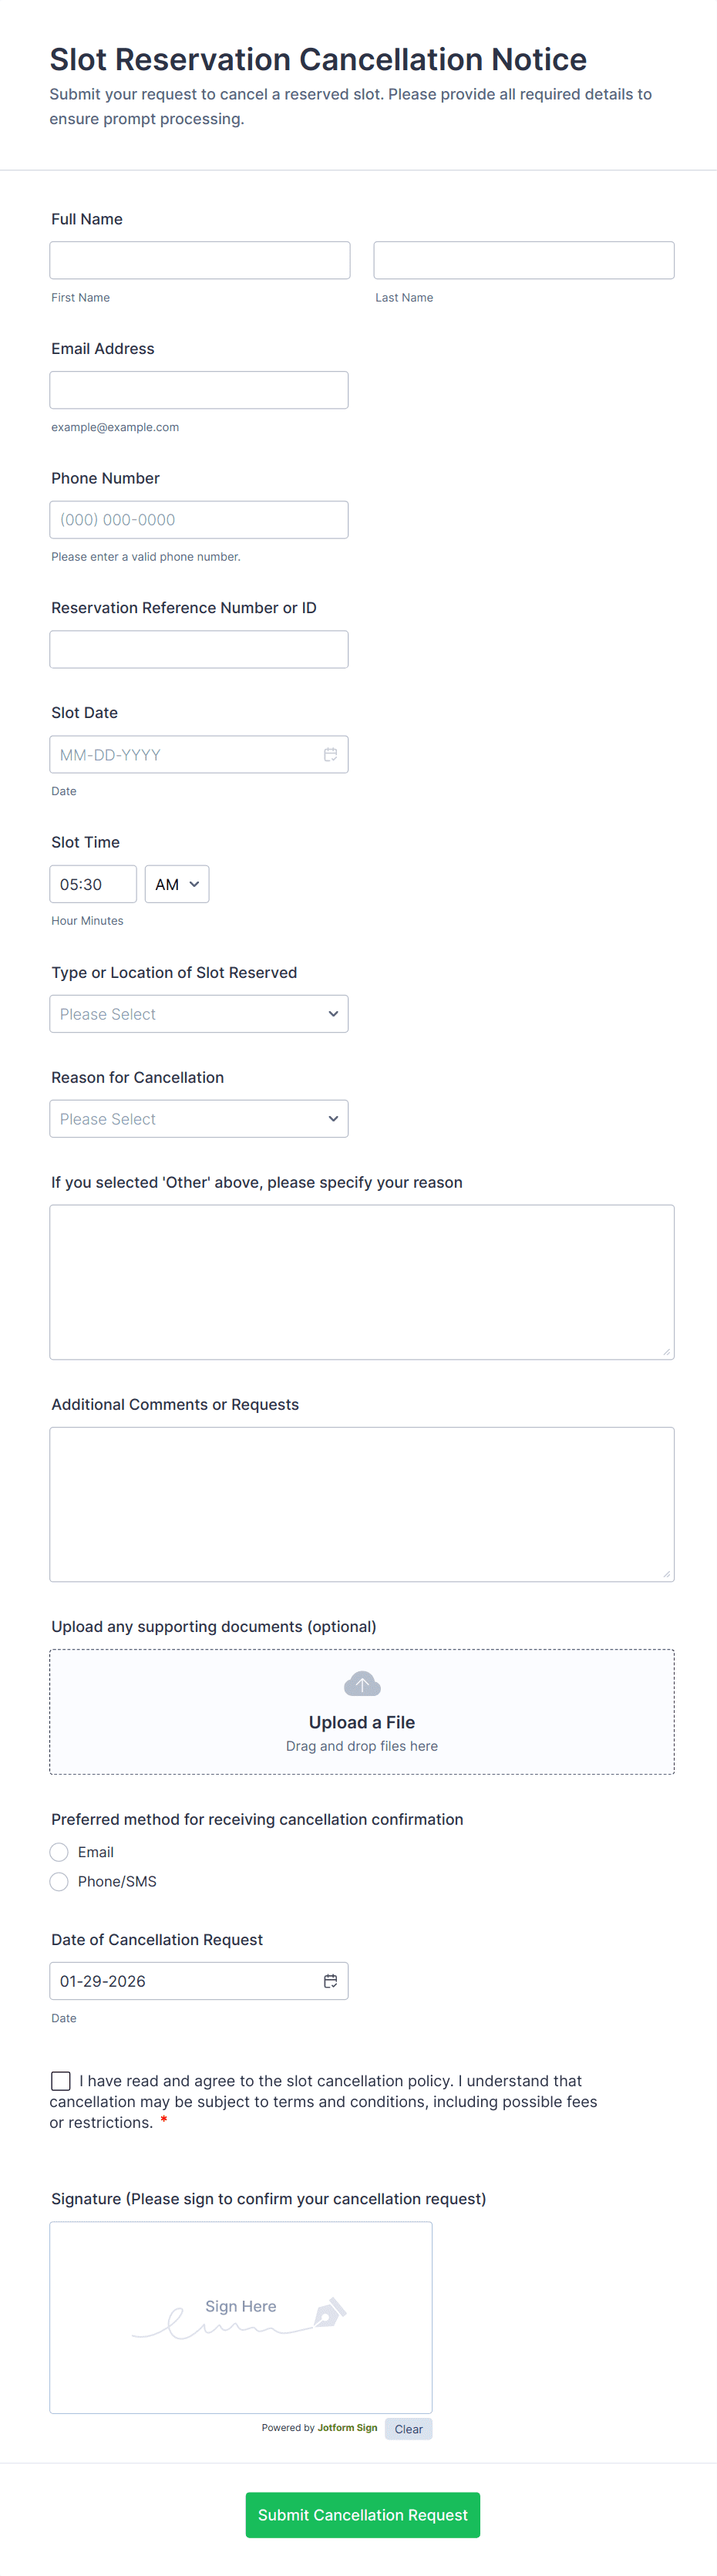The image size is (717, 2576).
Task: Click the Additional Comments text area
Action: click(x=362, y=1504)
